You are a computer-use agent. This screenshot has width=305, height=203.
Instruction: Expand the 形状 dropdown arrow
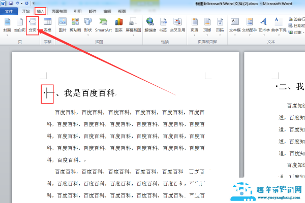tap(88, 35)
